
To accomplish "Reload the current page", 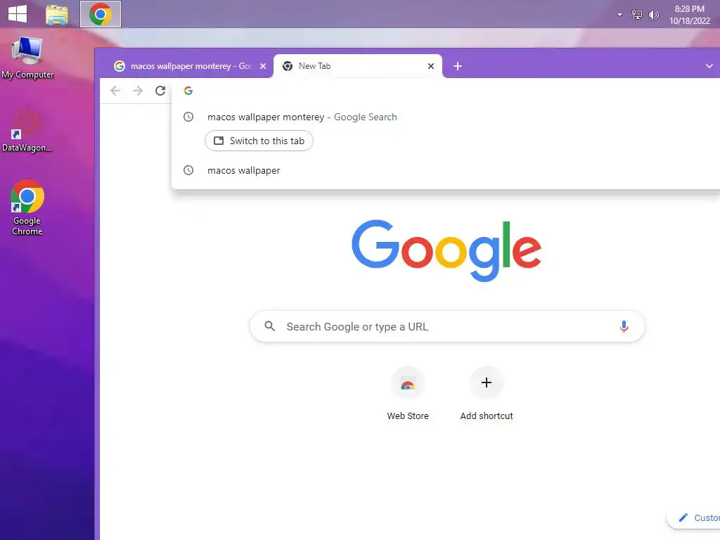I will click(x=160, y=91).
